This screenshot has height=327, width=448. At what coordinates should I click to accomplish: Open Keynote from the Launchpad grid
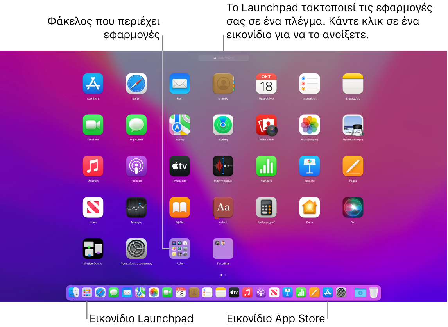click(310, 166)
